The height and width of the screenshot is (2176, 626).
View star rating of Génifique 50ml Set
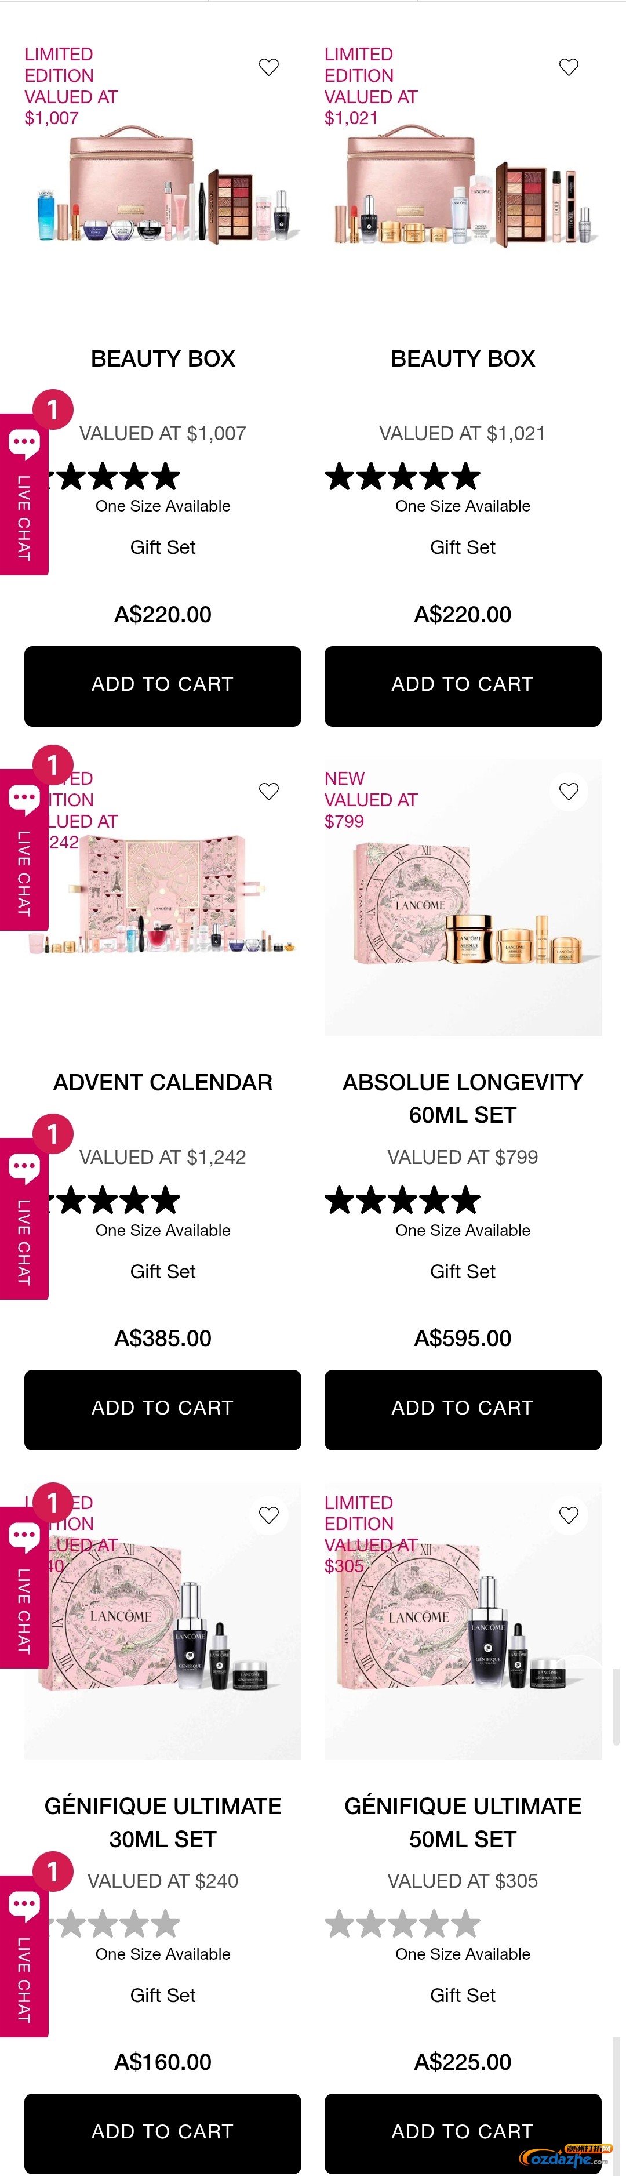pos(402,1923)
